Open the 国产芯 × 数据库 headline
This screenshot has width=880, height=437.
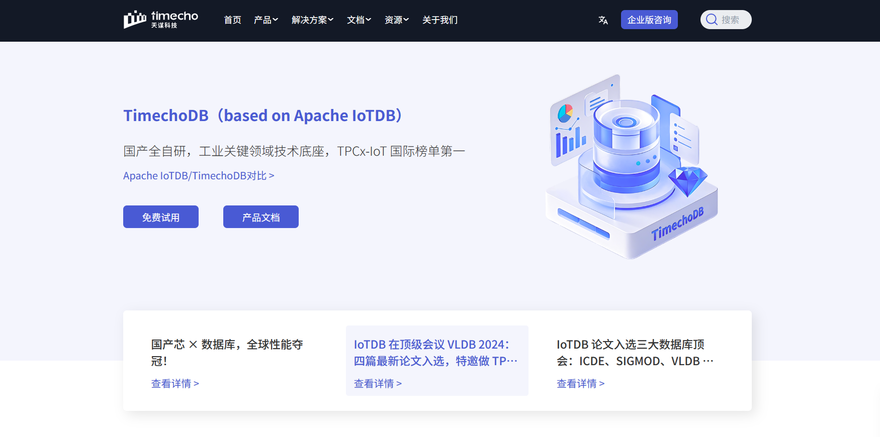coord(227,353)
